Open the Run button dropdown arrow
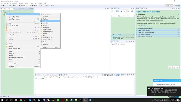This screenshot has height=102, width=181. click(x=16, y=6)
